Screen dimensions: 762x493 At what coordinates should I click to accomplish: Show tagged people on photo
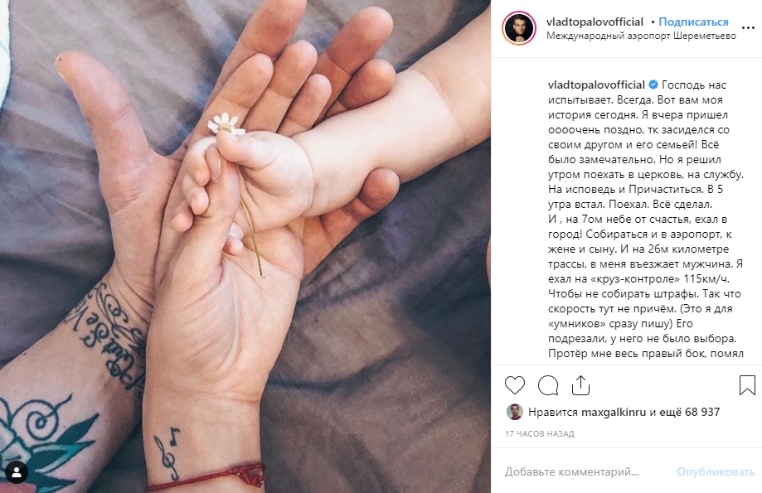[x=16, y=471]
